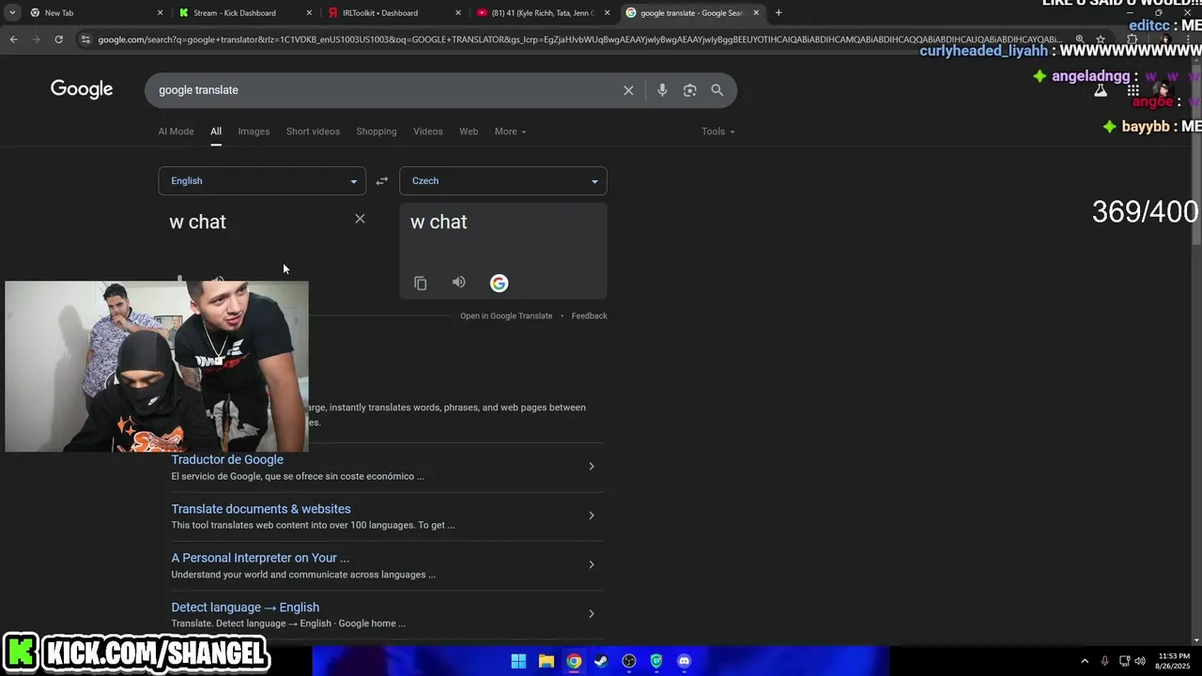
Task: Click the webcam overlay video thumbnail
Action: point(157,366)
